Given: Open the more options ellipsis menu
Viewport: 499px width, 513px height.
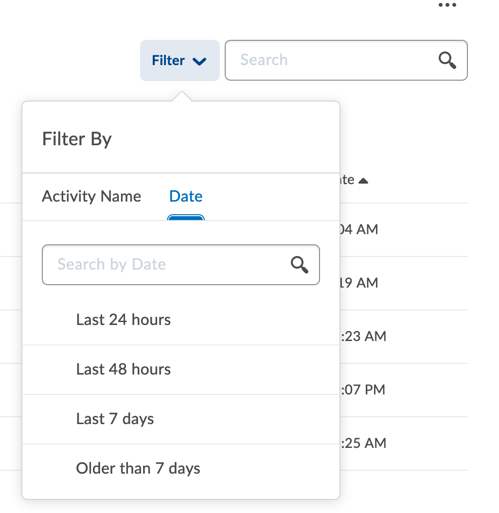Looking at the screenshot, I should point(447,5).
